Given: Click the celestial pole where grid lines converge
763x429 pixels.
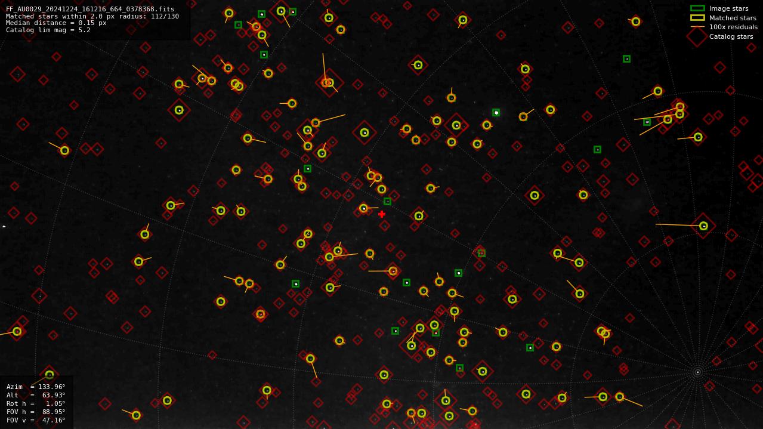Looking at the screenshot, I should coord(697,372).
